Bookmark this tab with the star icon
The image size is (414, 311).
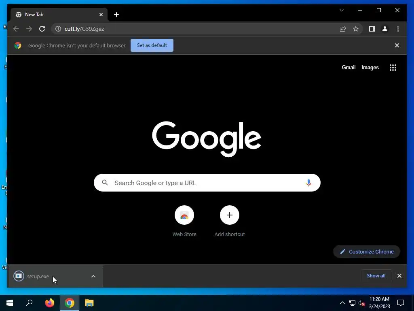[x=356, y=29]
